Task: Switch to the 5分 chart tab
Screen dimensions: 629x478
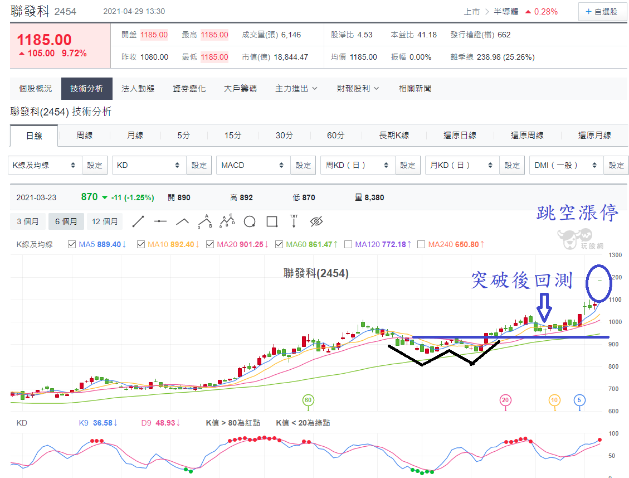Action: point(184,136)
